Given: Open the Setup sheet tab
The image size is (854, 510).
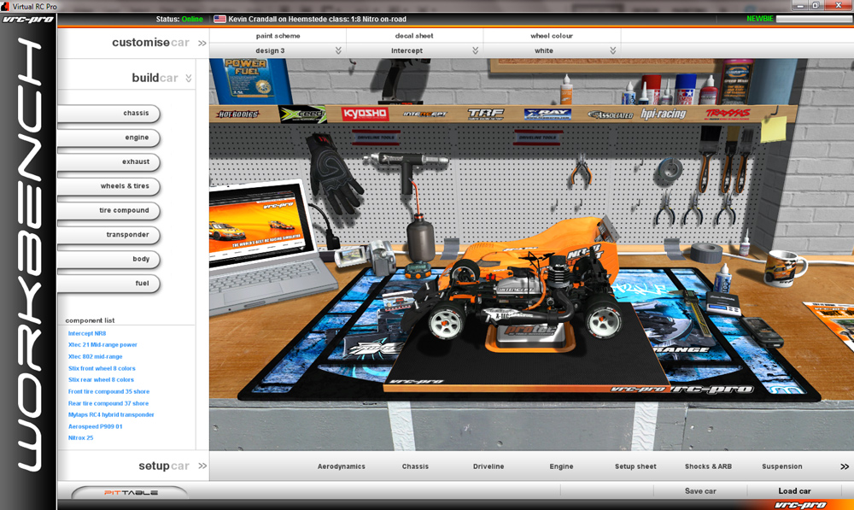Looking at the screenshot, I should tap(635, 466).
